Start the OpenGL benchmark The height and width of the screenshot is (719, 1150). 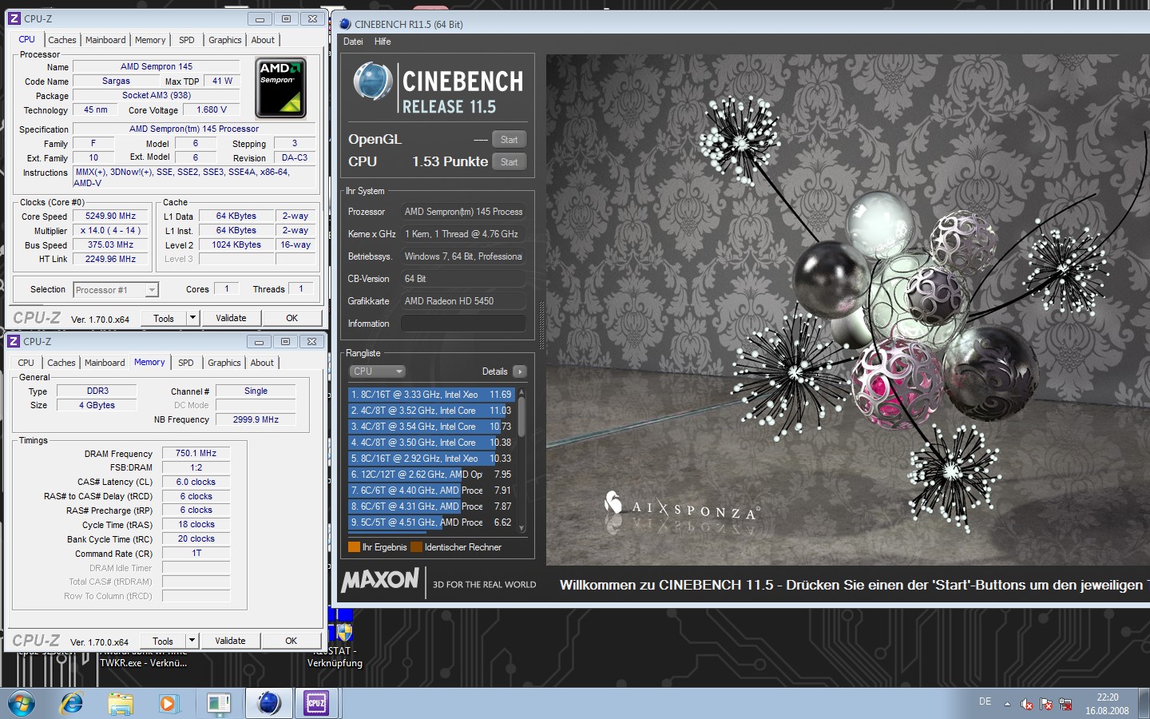point(509,140)
